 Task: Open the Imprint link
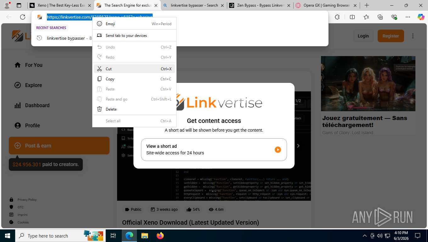pyautogui.click(x=23, y=215)
